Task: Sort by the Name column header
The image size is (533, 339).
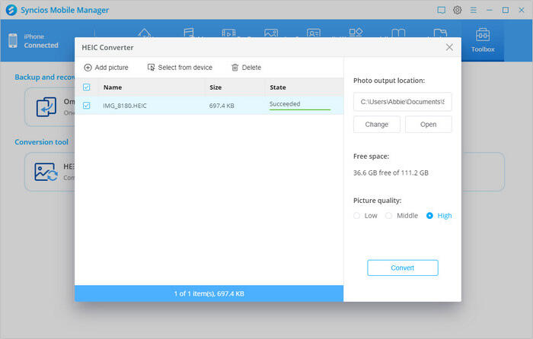Action: click(x=113, y=87)
